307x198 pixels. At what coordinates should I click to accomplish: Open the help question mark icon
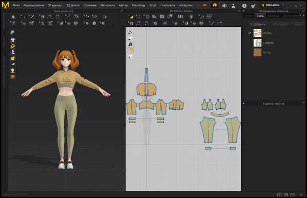(x=244, y=5)
